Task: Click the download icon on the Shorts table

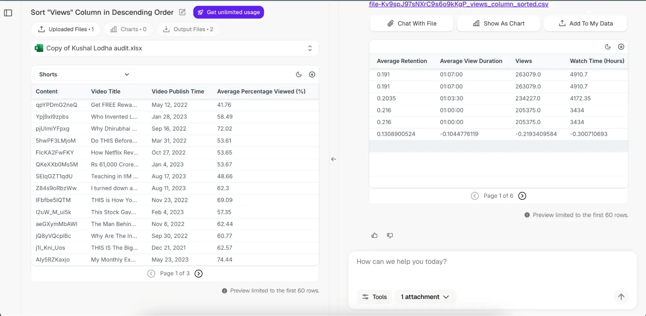Action: click(x=312, y=74)
